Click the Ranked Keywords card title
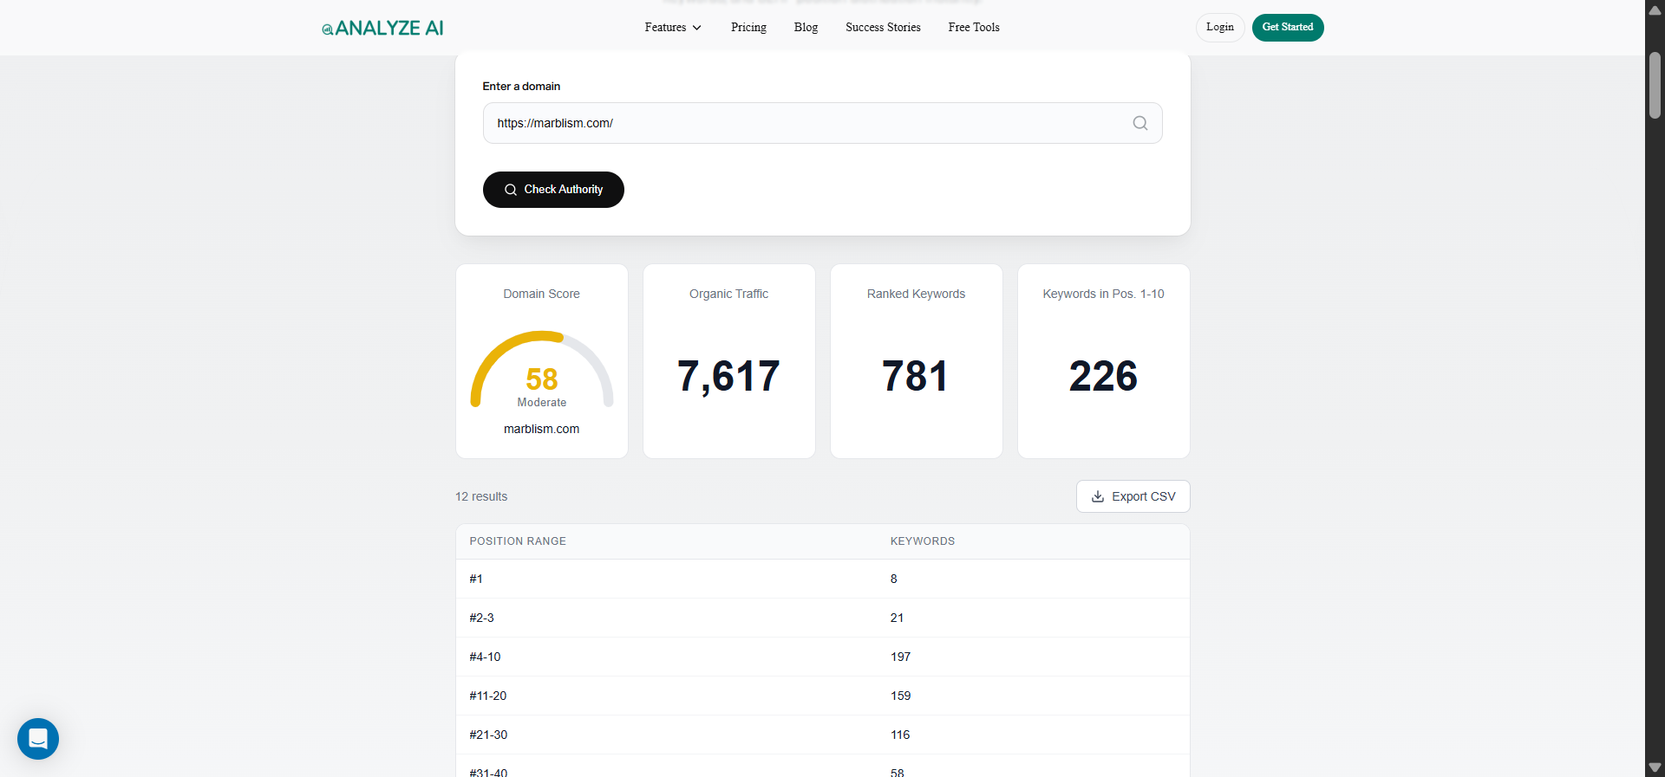The image size is (1665, 777). 916,294
